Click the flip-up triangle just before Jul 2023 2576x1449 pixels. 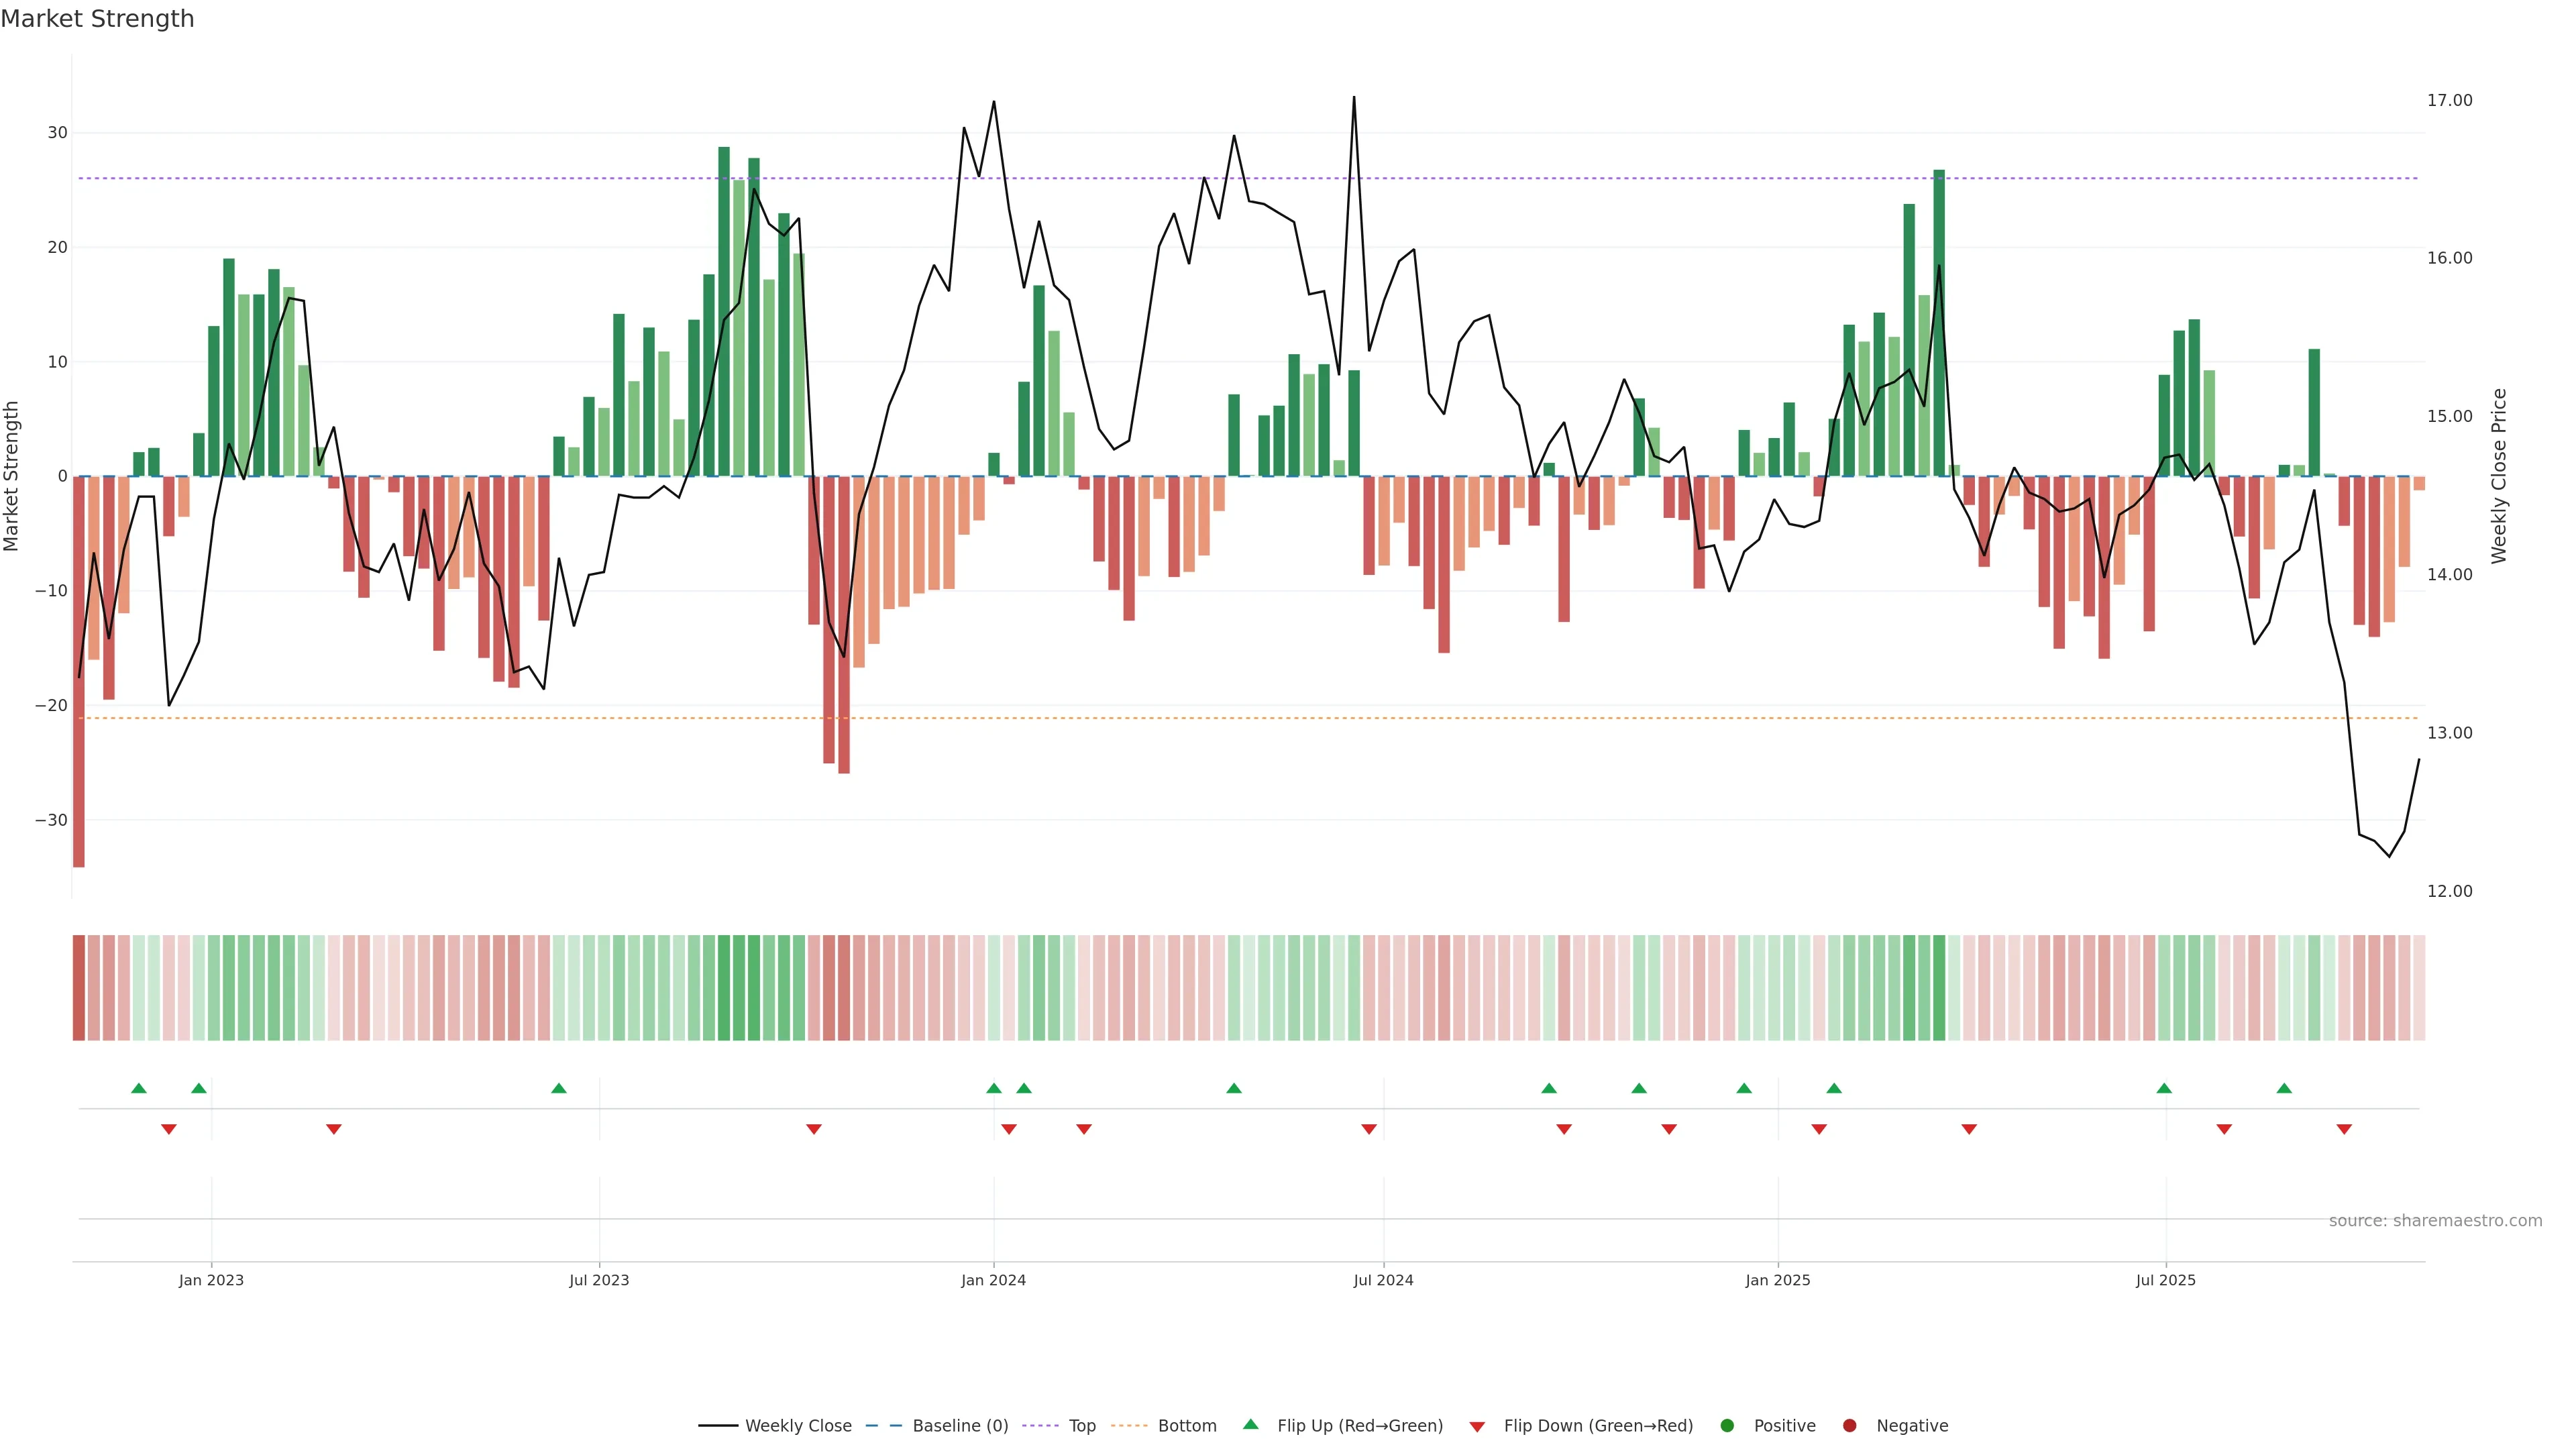[559, 1088]
